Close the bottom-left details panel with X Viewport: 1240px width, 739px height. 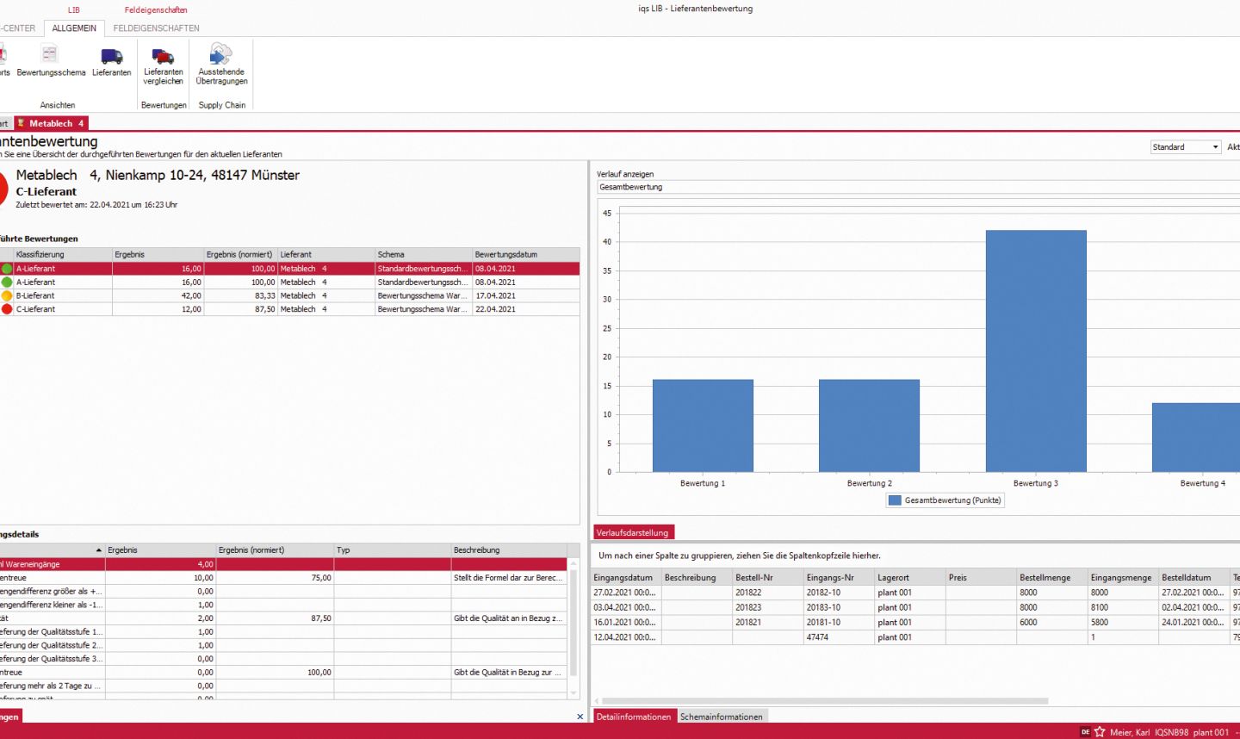(x=580, y=717)
